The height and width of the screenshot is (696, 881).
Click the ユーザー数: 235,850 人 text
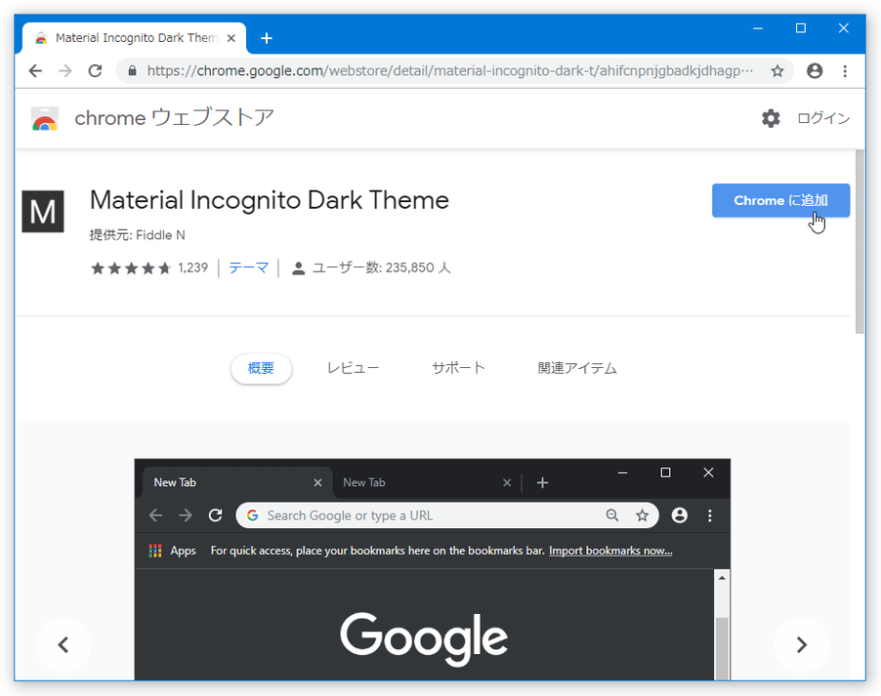point(381,267)
